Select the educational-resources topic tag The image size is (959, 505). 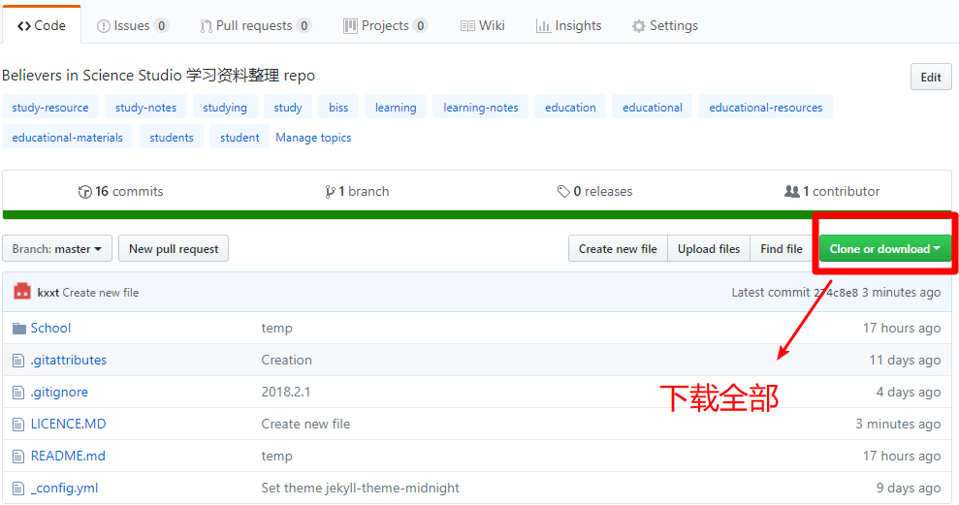click(766, 108)
